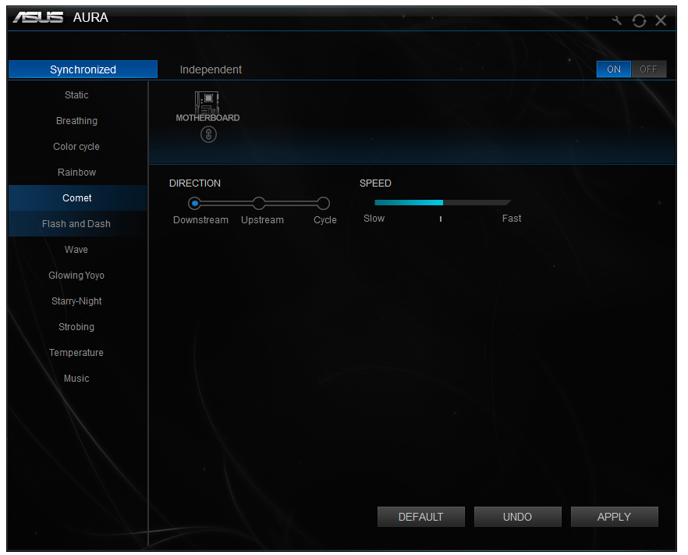Click the Upstream label text

[262, 220]
